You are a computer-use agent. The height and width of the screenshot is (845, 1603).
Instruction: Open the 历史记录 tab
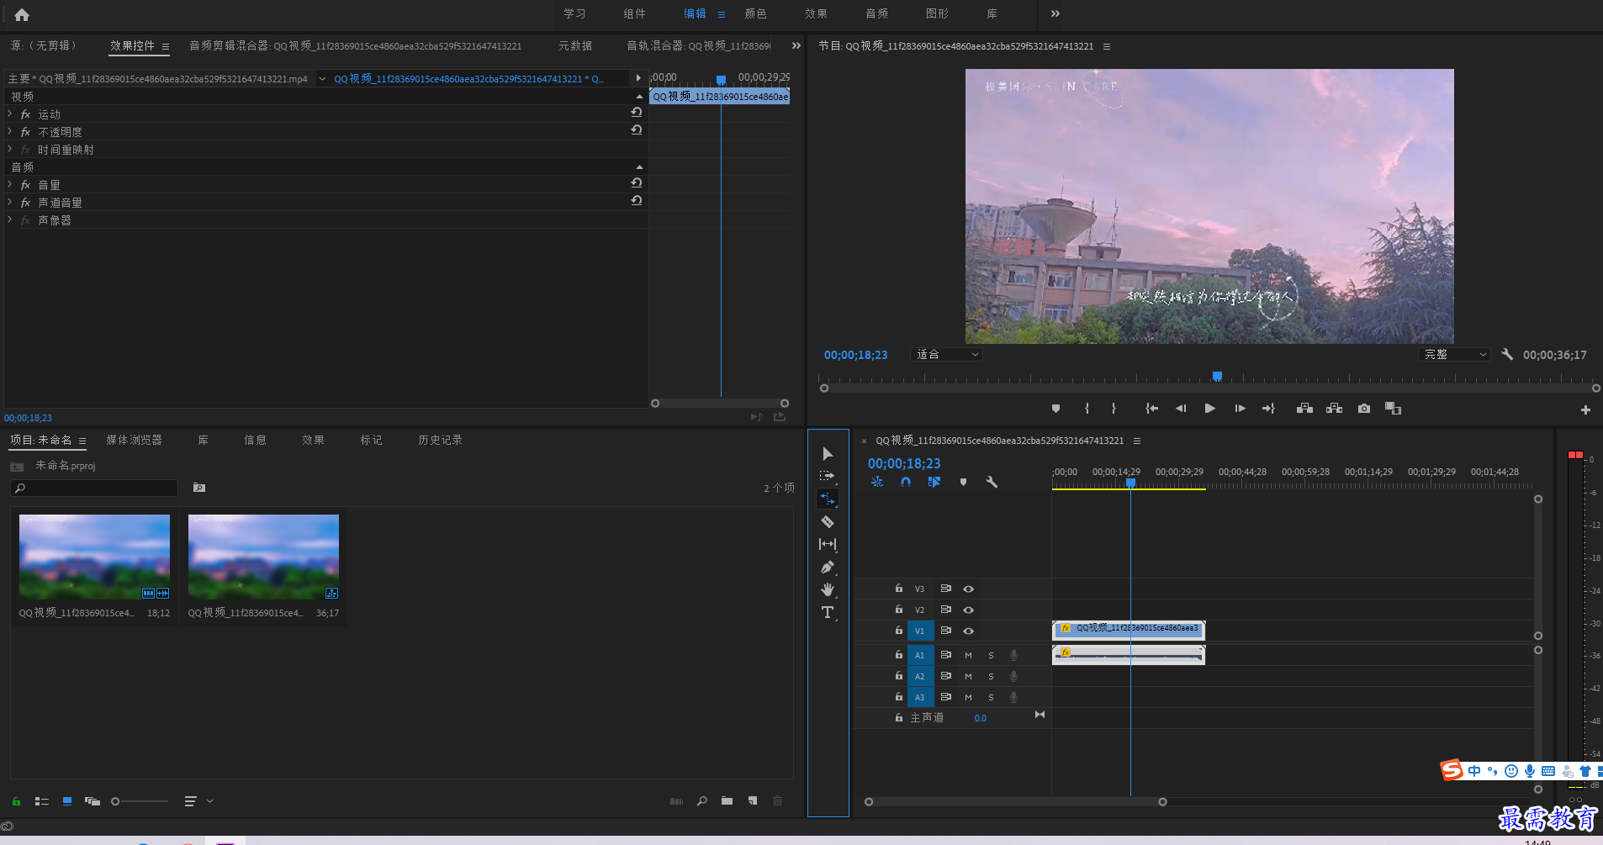[440, 440]
